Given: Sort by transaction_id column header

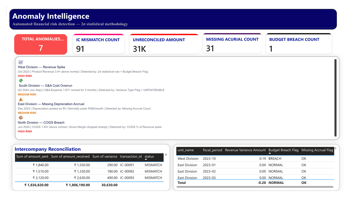Looking at the screenshot, I should [x=131, y=156].
